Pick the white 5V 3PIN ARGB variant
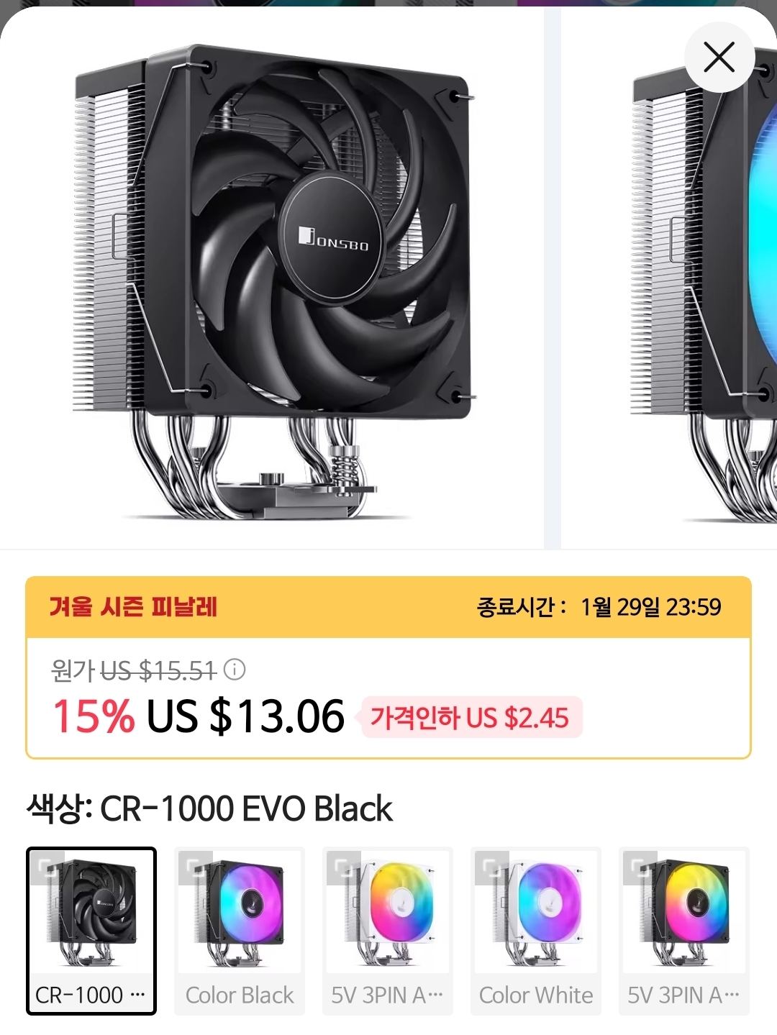 (388, 931)
